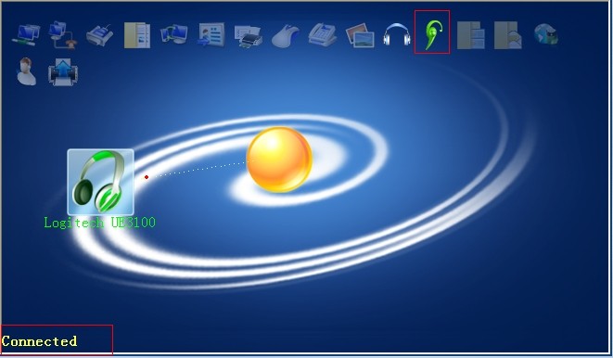
Task: Click the Information Synchronization computers icon
Action: click(x=174, y=34)
